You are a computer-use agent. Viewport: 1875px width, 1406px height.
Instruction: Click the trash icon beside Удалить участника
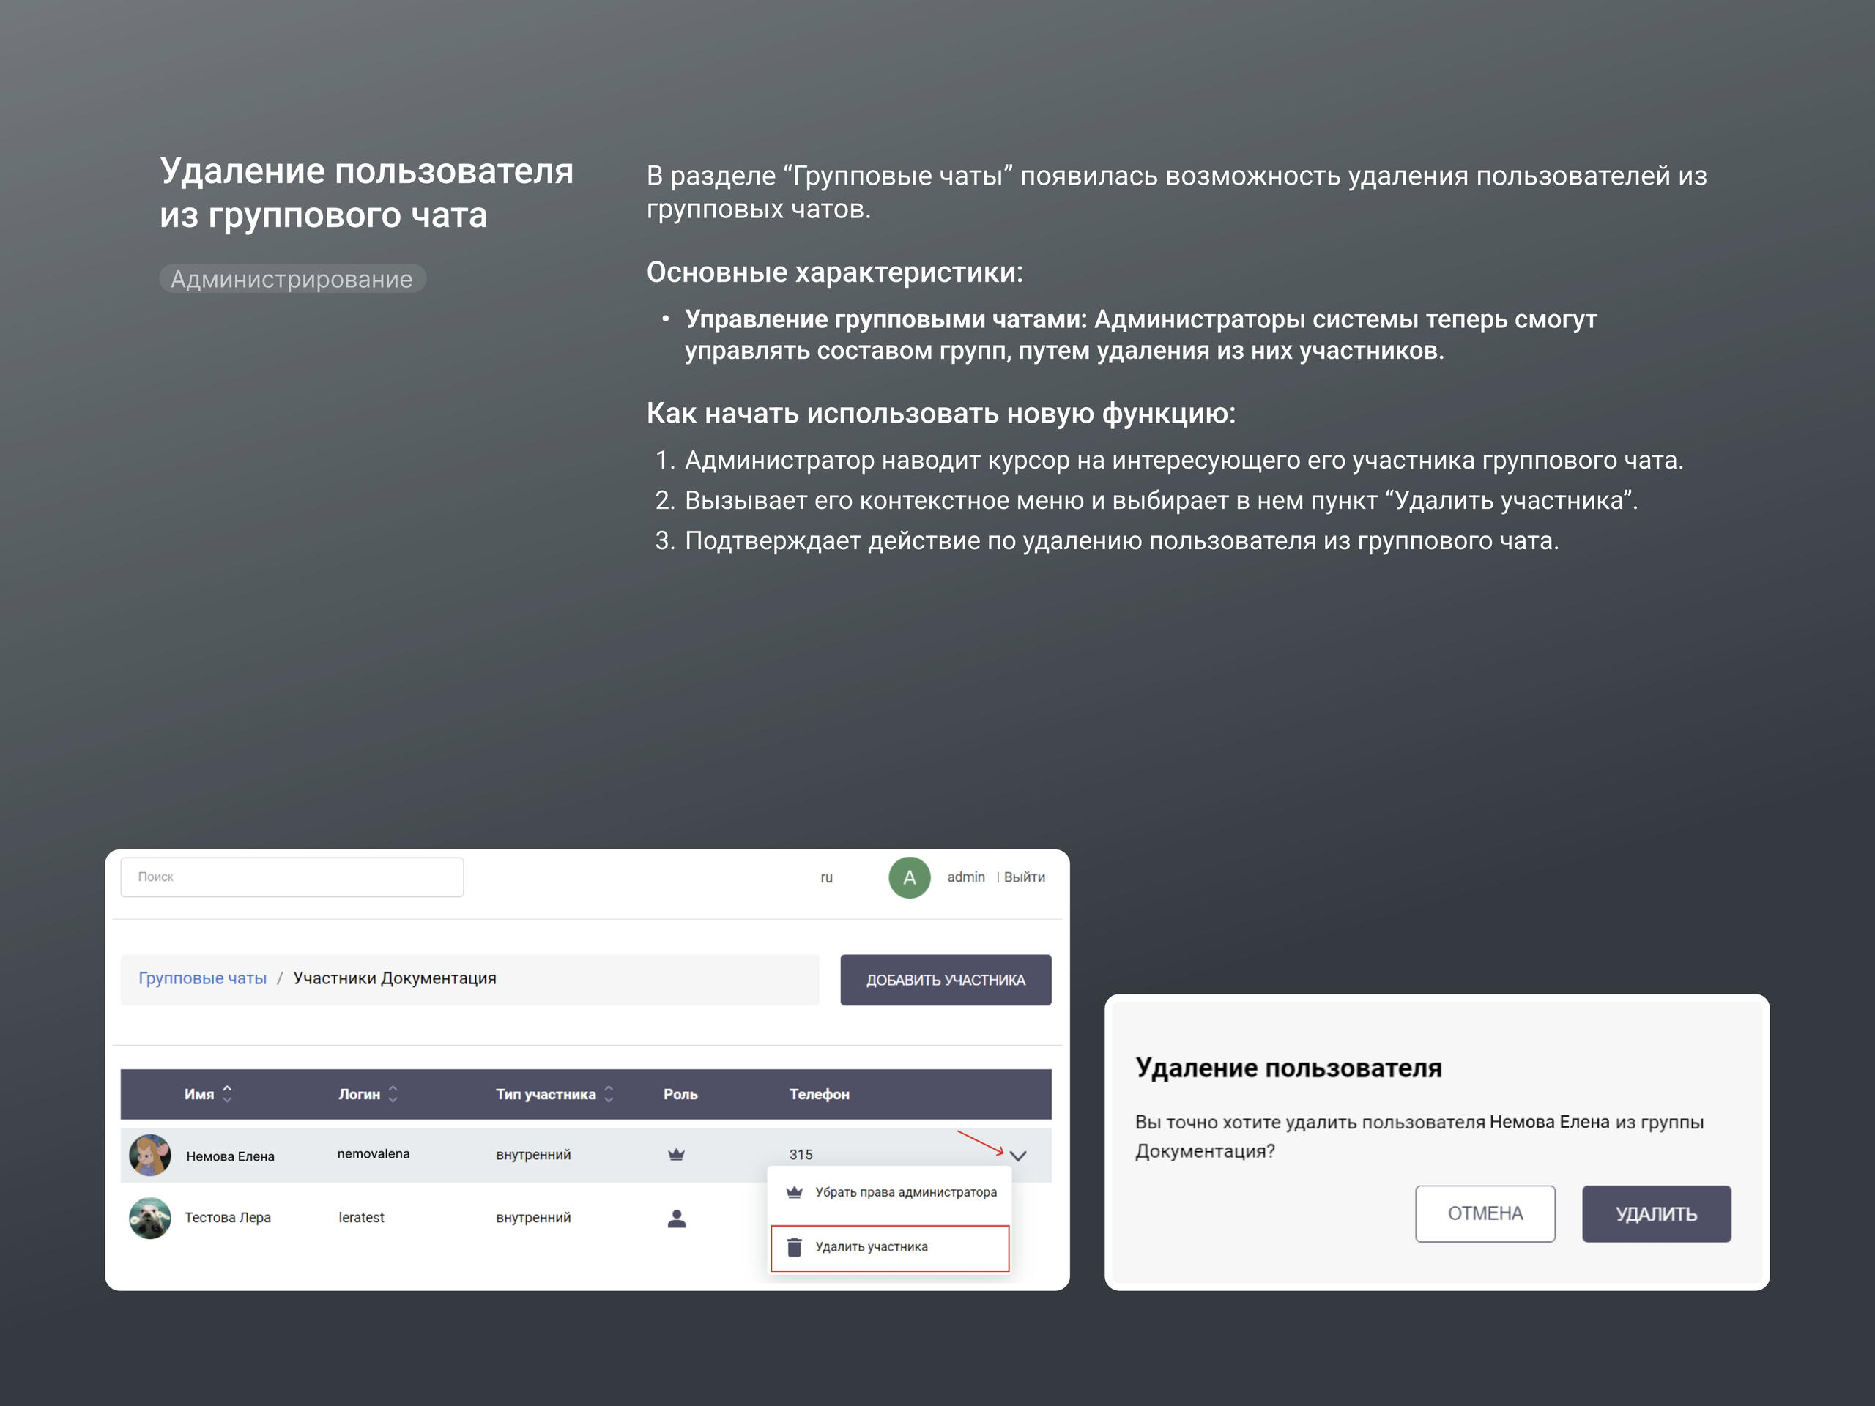pos(794,1246)
